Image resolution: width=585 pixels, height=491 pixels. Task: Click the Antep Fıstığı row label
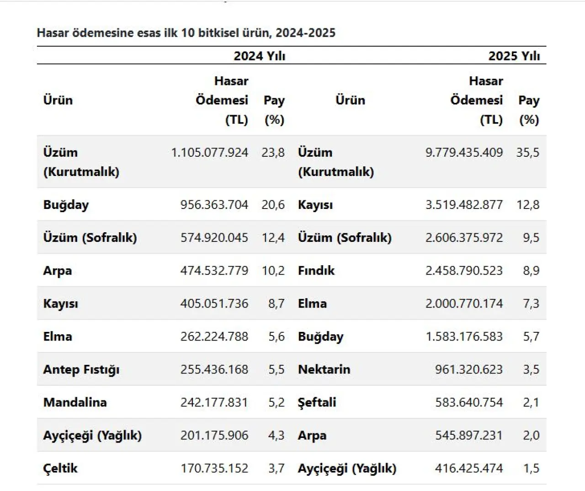pos(81,369)
